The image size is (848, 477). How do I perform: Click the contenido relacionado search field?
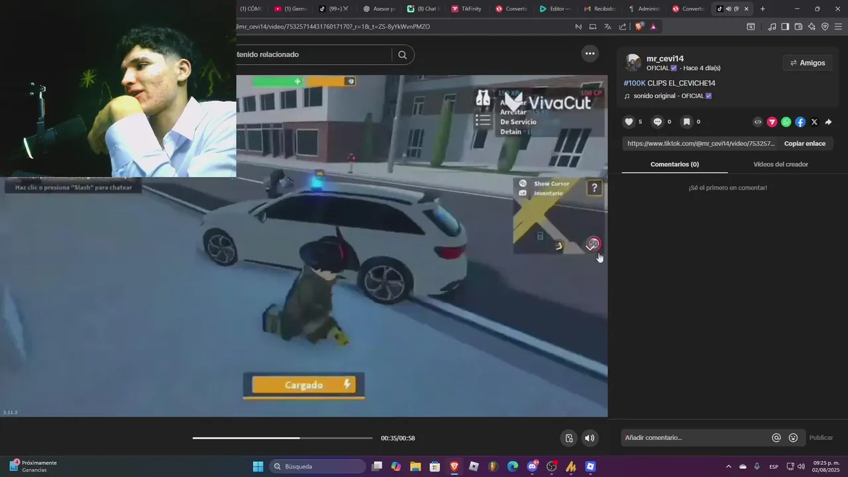pos(314,54)
